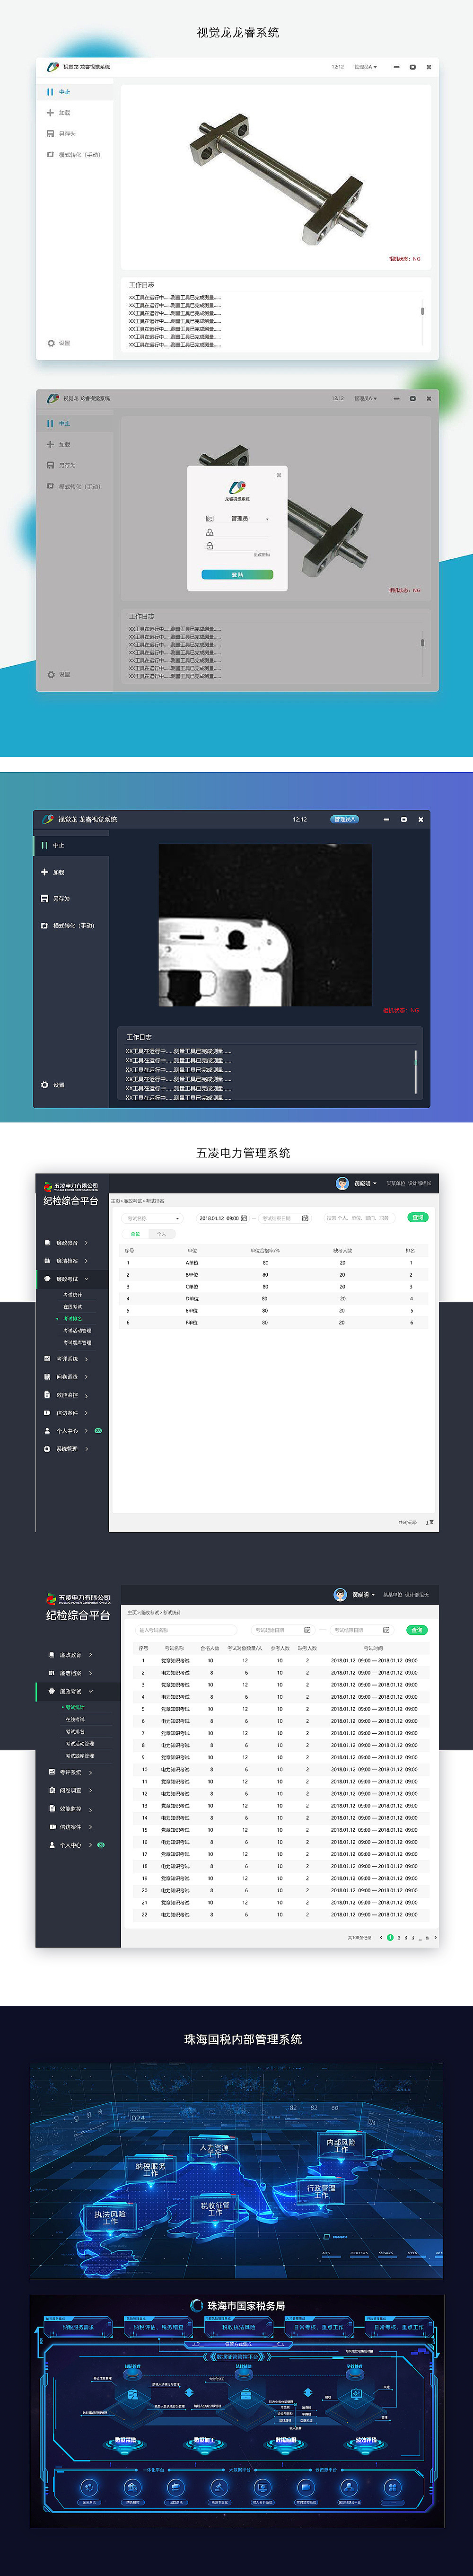This screenshot has width=473, height=2576.
Task: Click the 问卷调查 sidebar icon on the 考试排名 page
Action: 47,1377
